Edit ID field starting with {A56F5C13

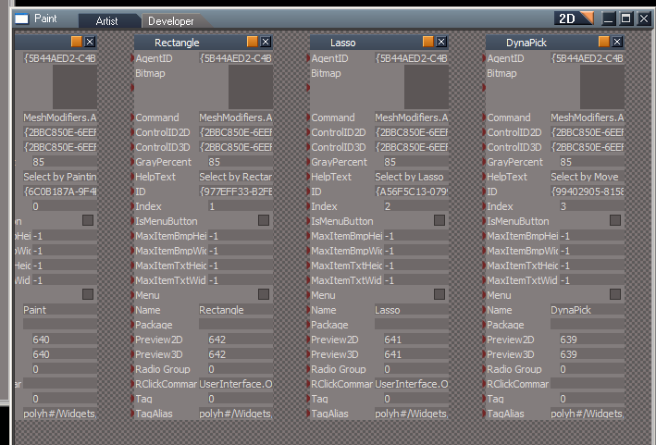tap(411, 192)
